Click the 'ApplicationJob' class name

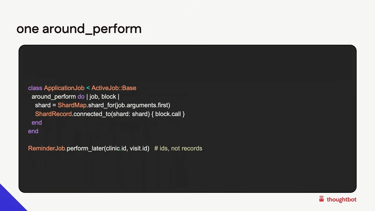tap(64, 88)
